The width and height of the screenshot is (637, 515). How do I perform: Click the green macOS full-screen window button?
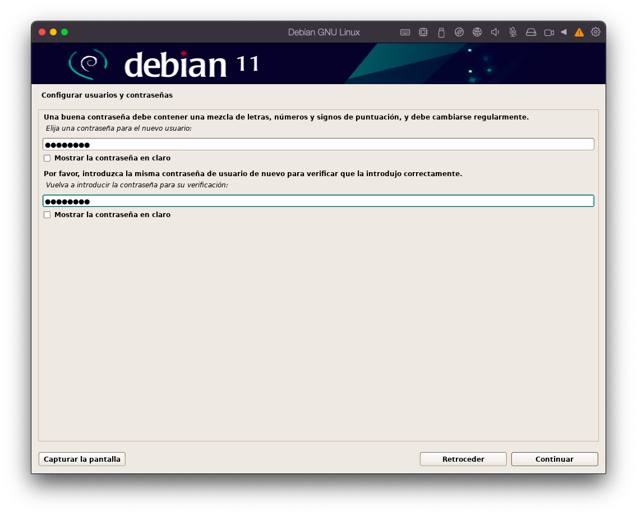(x=64, y=32)
